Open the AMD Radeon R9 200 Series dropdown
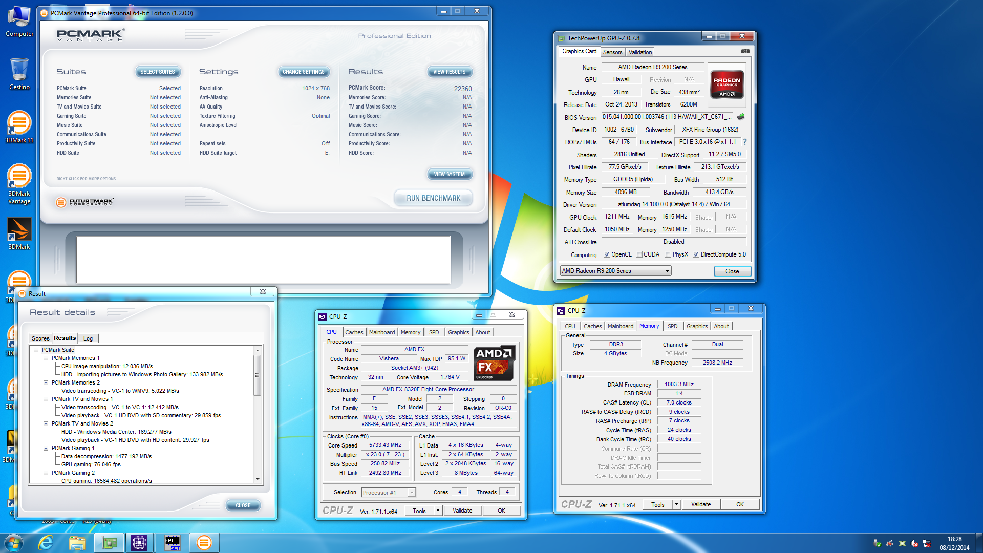This screenshot has width=983, height=553. point(616,271)
